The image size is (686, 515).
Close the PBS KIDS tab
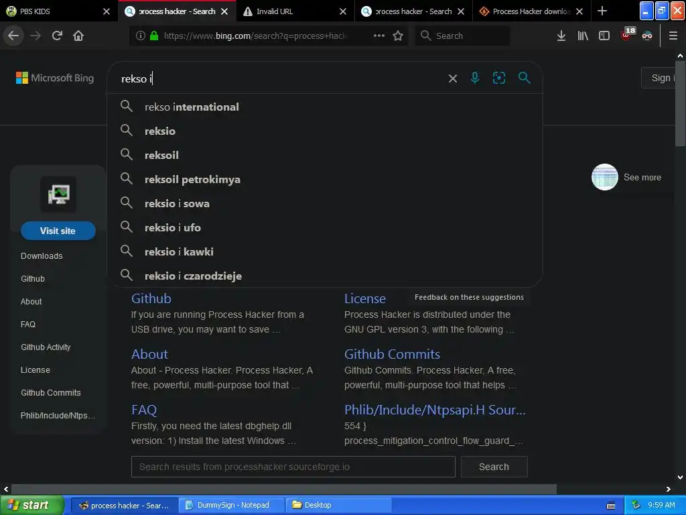tap(107, 11)
